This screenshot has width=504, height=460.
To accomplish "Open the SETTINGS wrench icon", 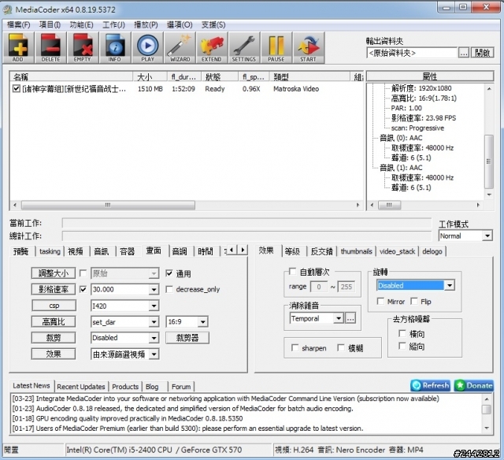I will point(244,47).
